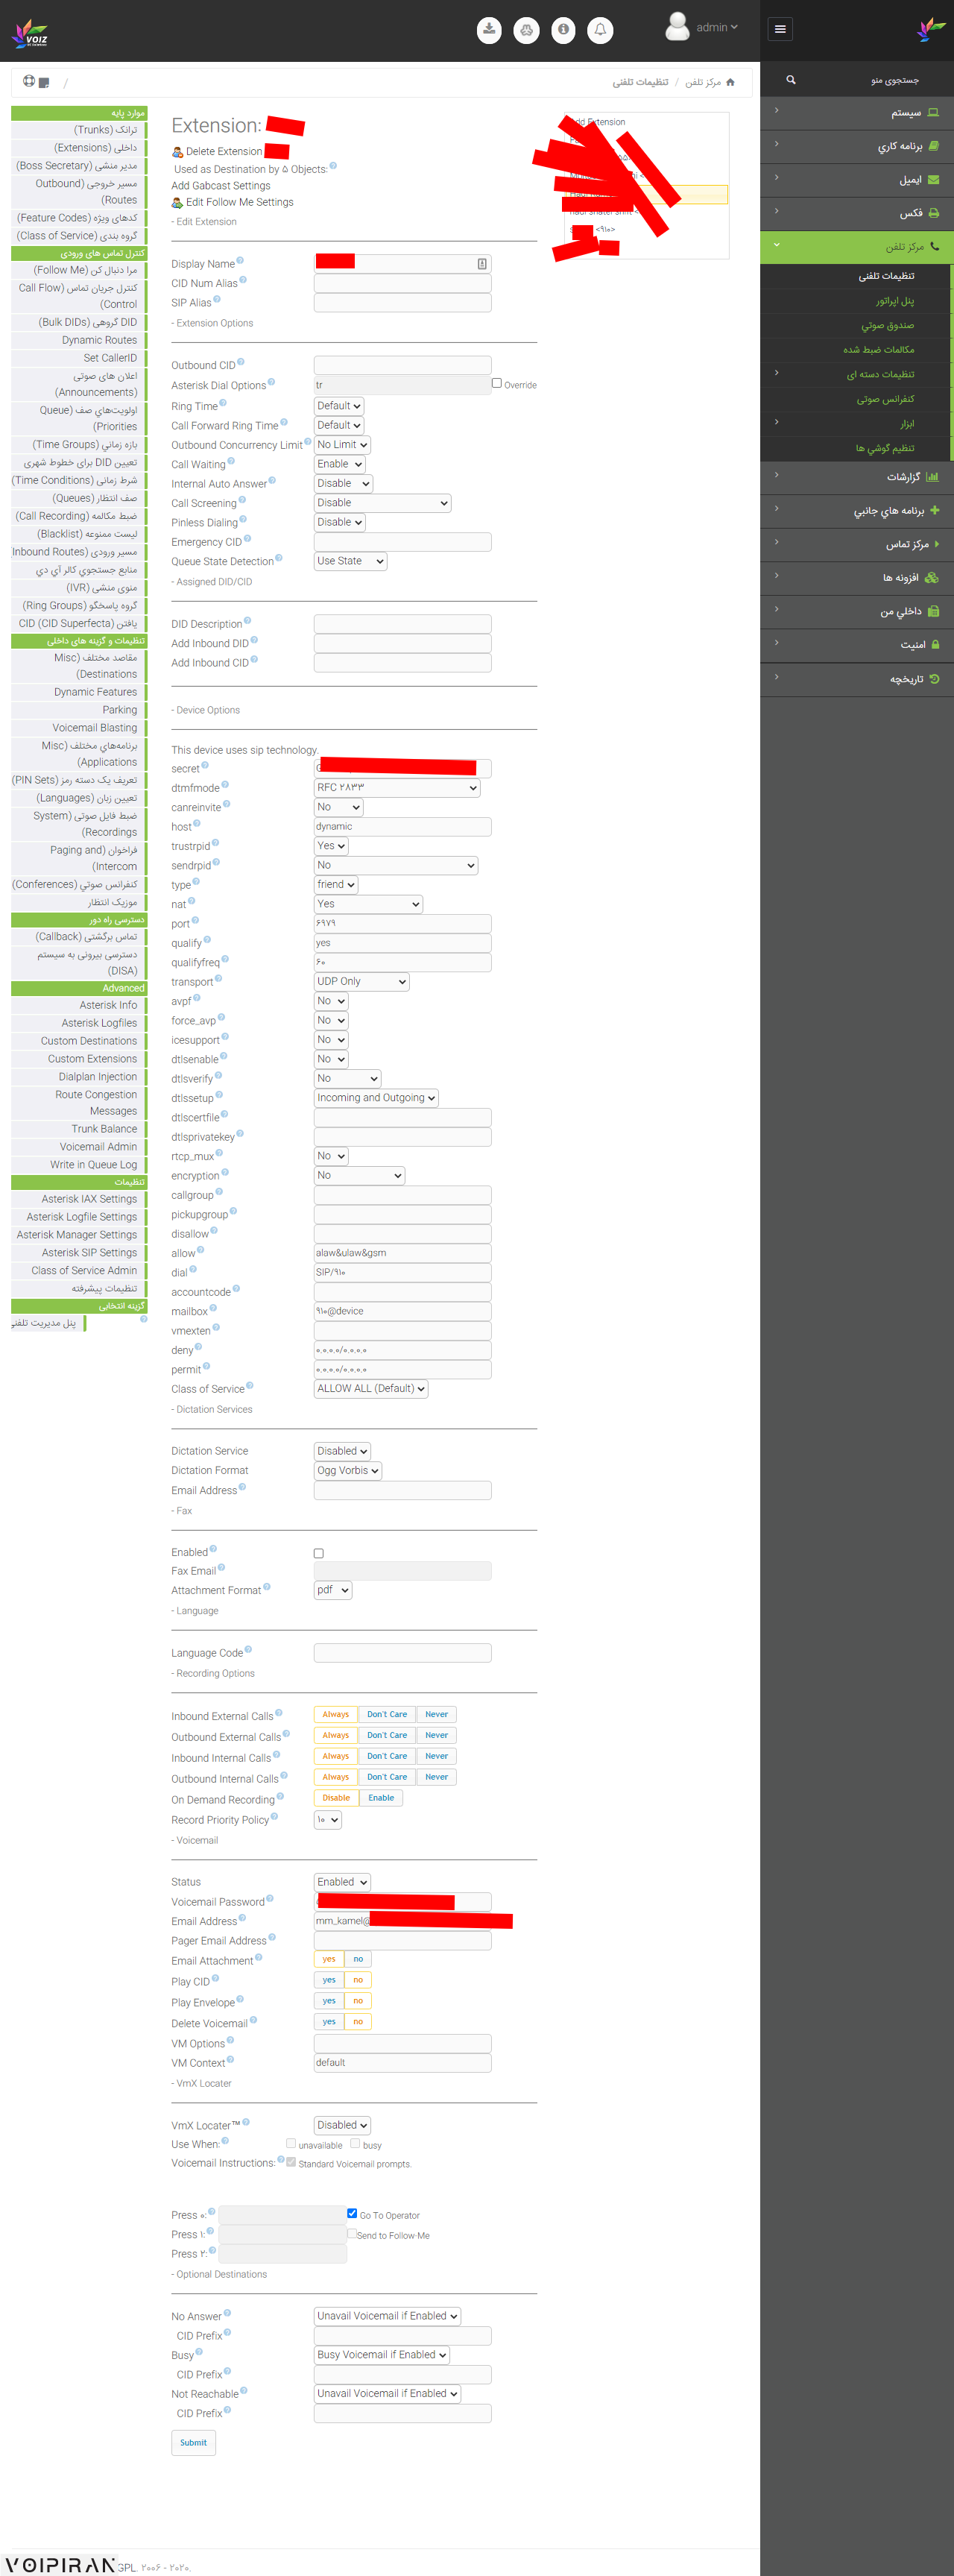Check the VmX 'busy' checkbox
The width and height of the screenshot is (954, 2576).
click(x=355, y=2143)
